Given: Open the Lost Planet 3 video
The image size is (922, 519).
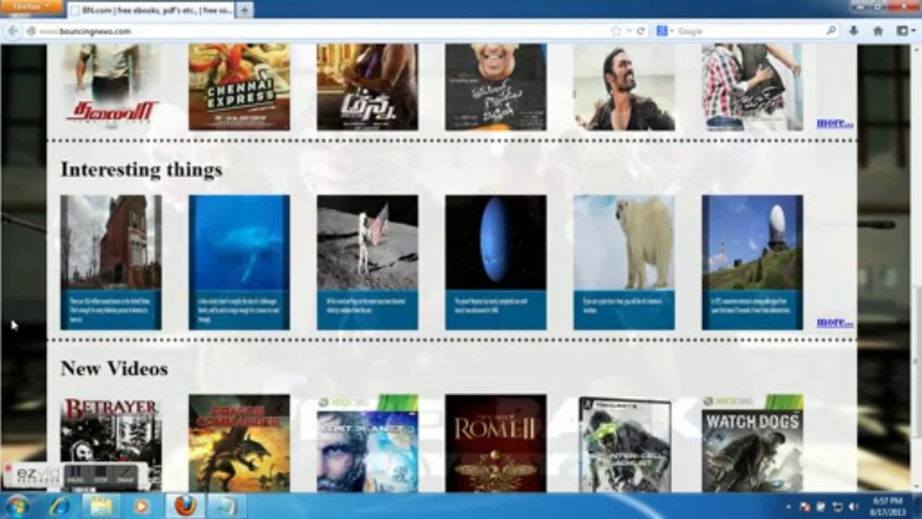Looking at the screenshot, I should tap(367, 443).
